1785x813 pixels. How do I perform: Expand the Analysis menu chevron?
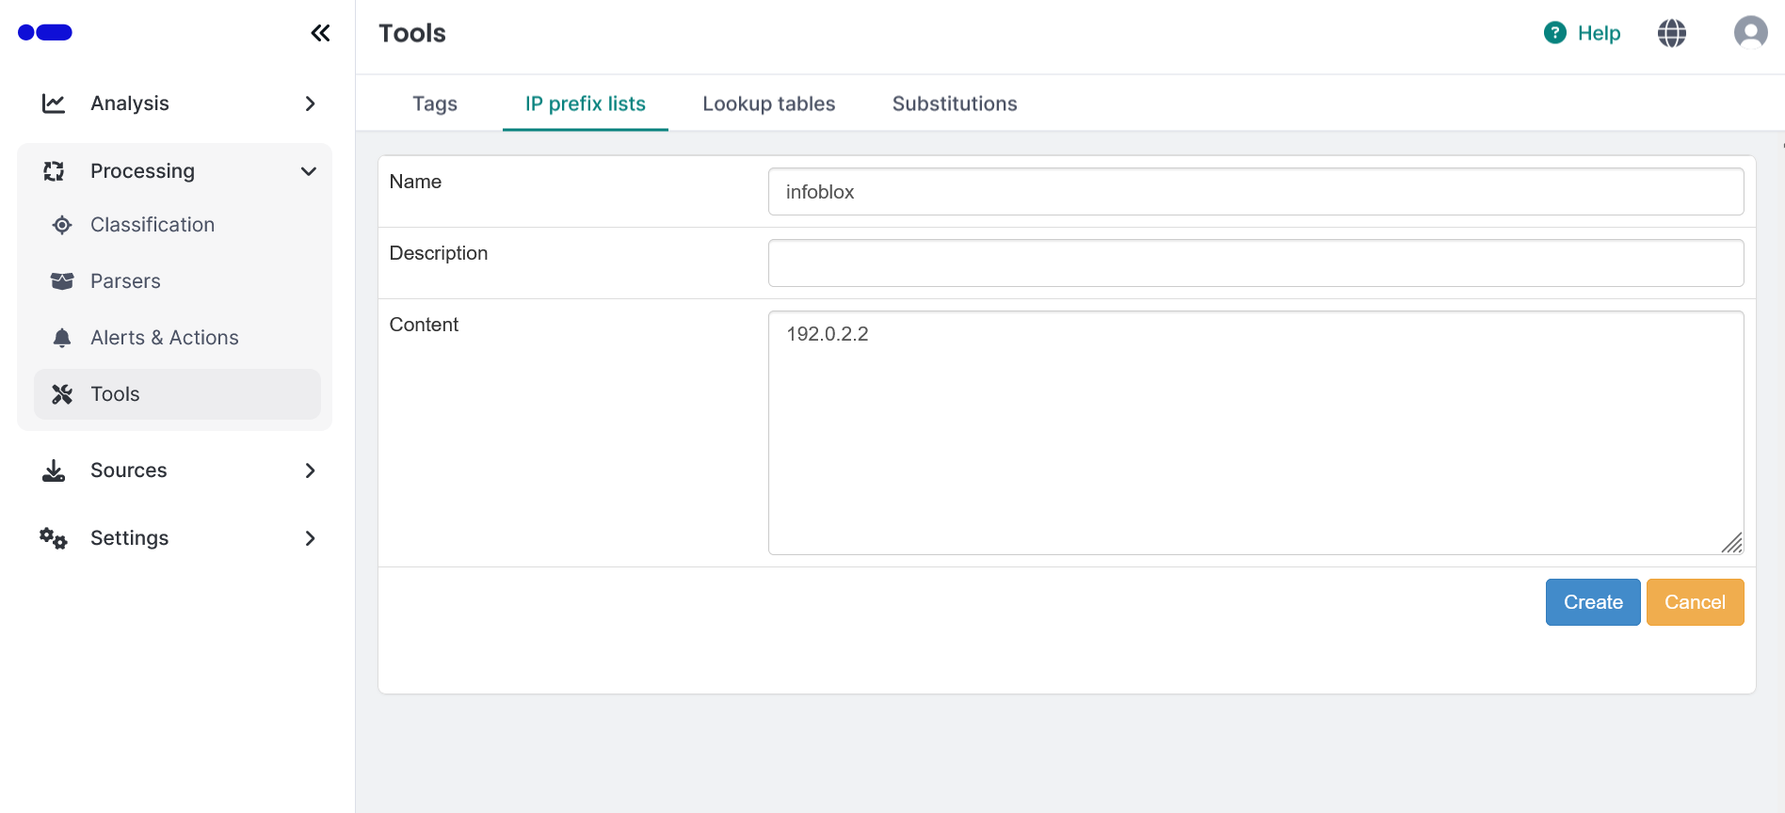pyautogui.click(x=310, y=104)
